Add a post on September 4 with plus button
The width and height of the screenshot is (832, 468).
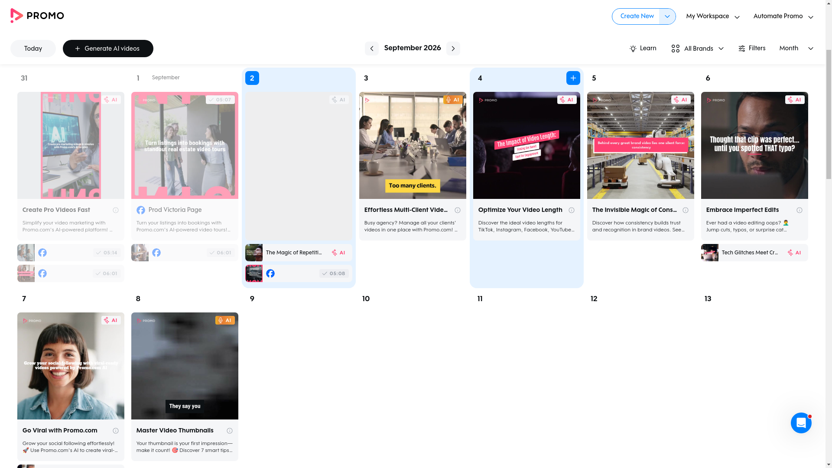pyautogui.click(x=573, y=78)
